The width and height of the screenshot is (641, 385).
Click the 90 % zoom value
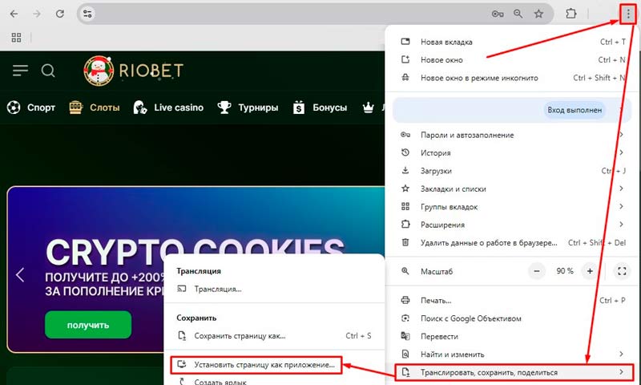click(565, 271)
